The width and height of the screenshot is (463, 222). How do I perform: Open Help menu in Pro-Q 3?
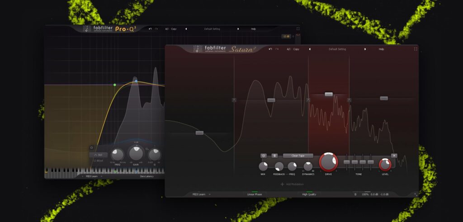coord(253,29)
